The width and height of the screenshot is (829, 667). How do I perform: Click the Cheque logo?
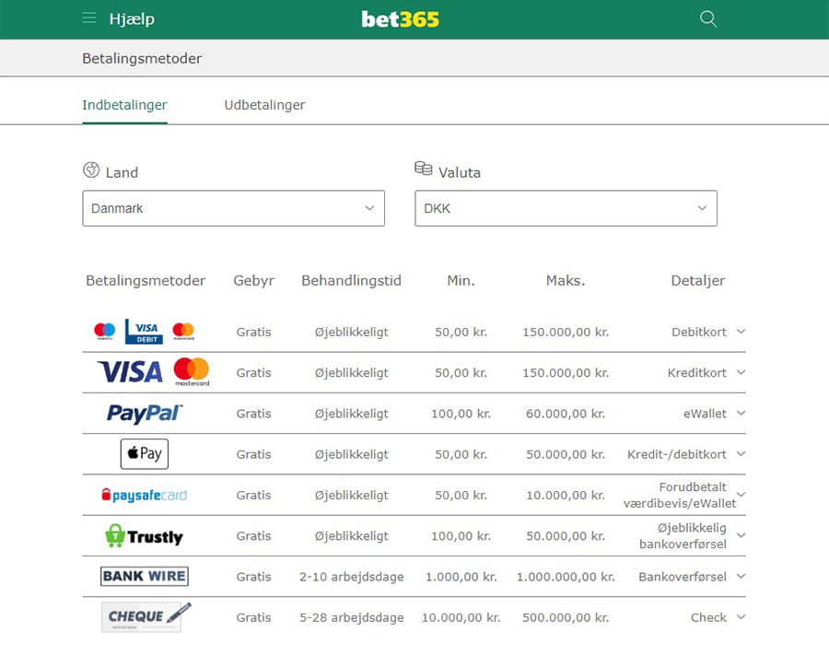coord(146,616)
